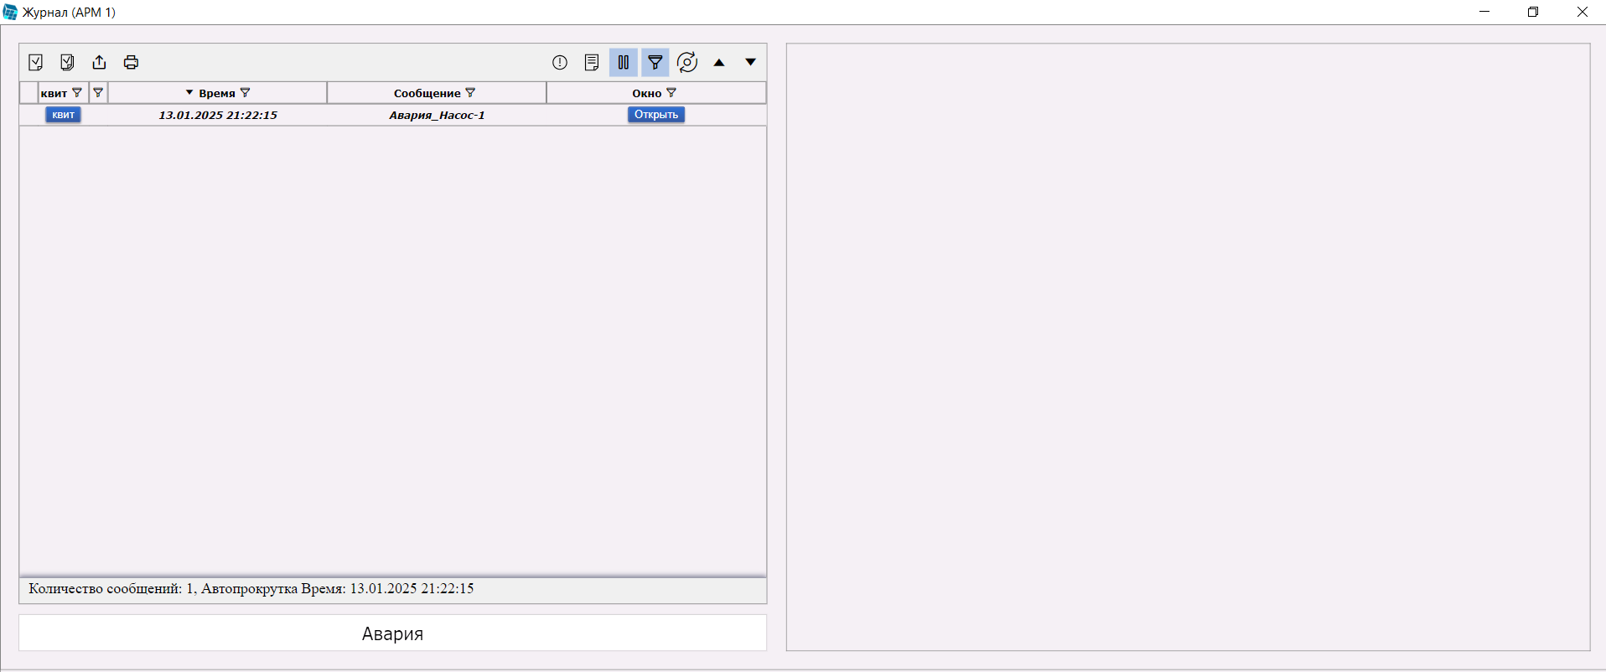
Task: Open filter for the квит column
Action: [x=77, y=93]
